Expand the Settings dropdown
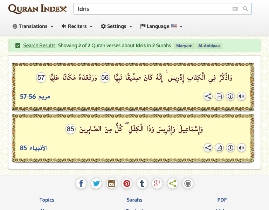The height and width of the screenshot is (210, 269). 116,26
